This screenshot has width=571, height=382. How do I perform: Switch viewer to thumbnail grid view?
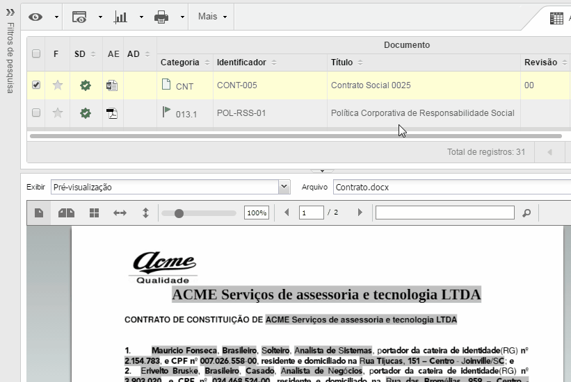pos(94,213)
